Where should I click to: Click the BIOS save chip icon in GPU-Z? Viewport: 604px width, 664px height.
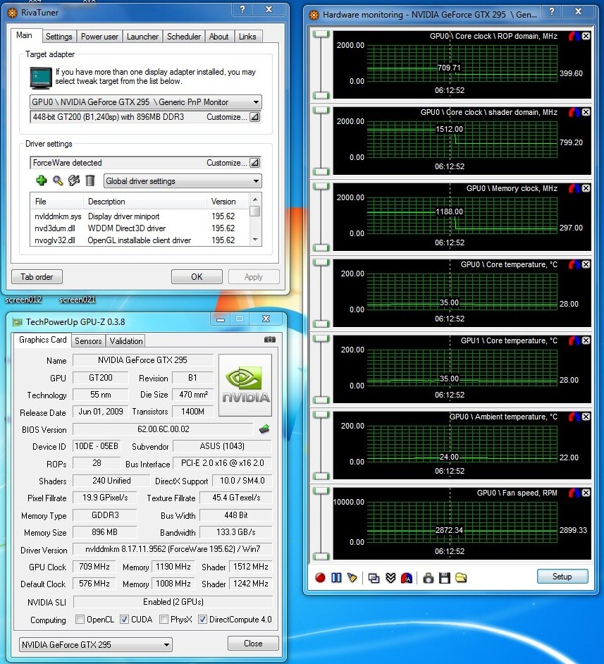[x=265, y=429]
